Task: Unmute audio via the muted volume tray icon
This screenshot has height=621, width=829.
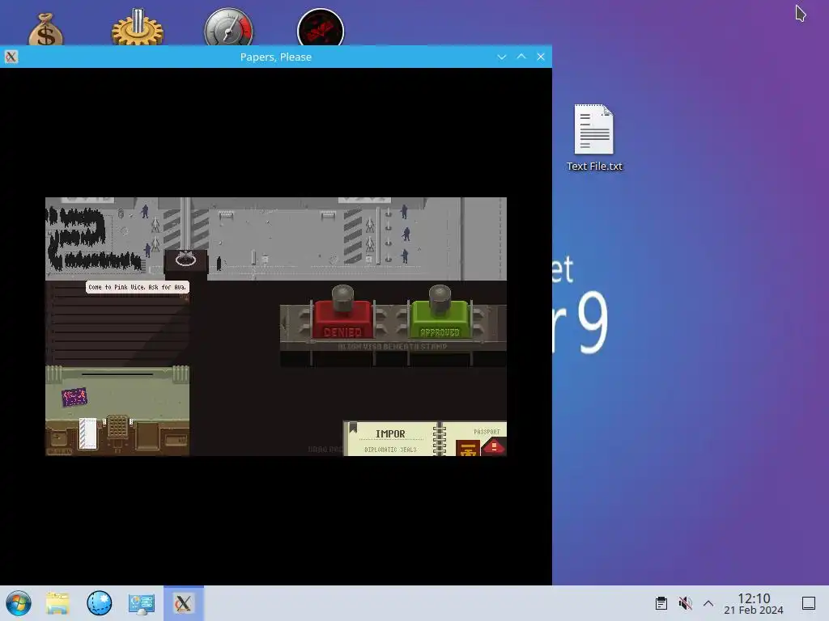Action: pyautogui.click(x=685, y=603)
